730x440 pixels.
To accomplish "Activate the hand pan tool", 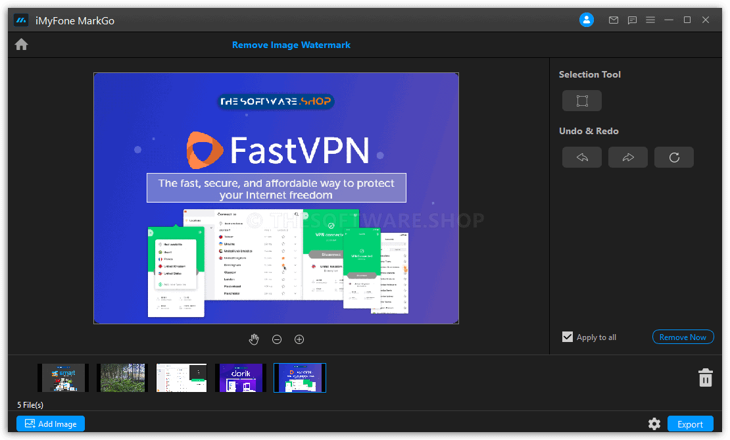I will [254, 339].
